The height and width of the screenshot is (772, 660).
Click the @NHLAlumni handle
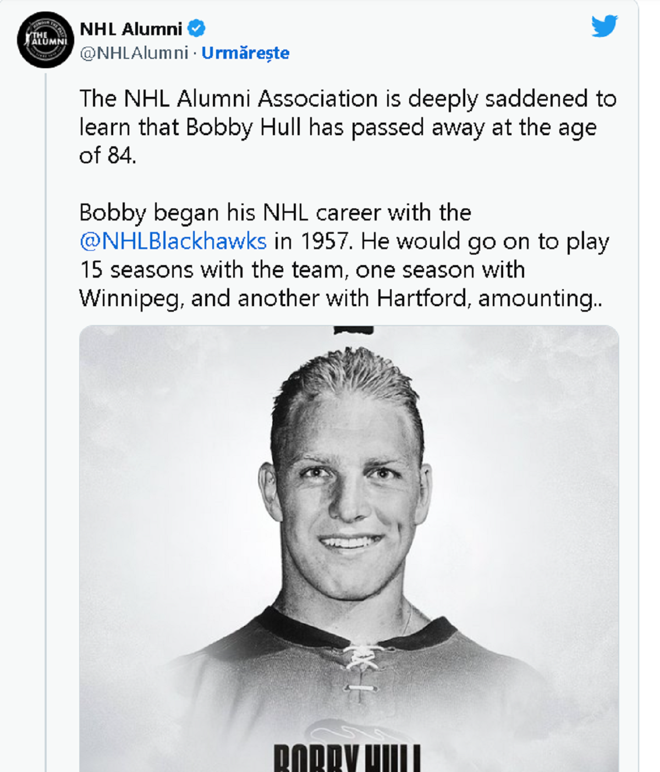(134, 53)
